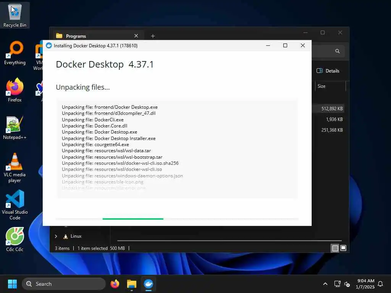The image size is (391, 293).
Task: Launch the Cốc Cốc browser shortcut
Action: click(15, 240)
